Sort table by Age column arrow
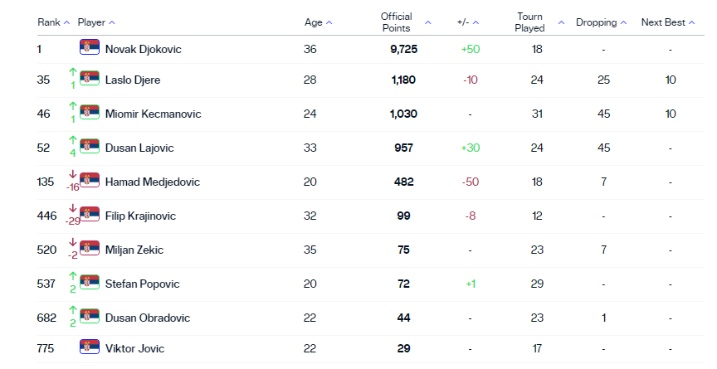This screenshot has width=717, height=369. click(329, 22)
